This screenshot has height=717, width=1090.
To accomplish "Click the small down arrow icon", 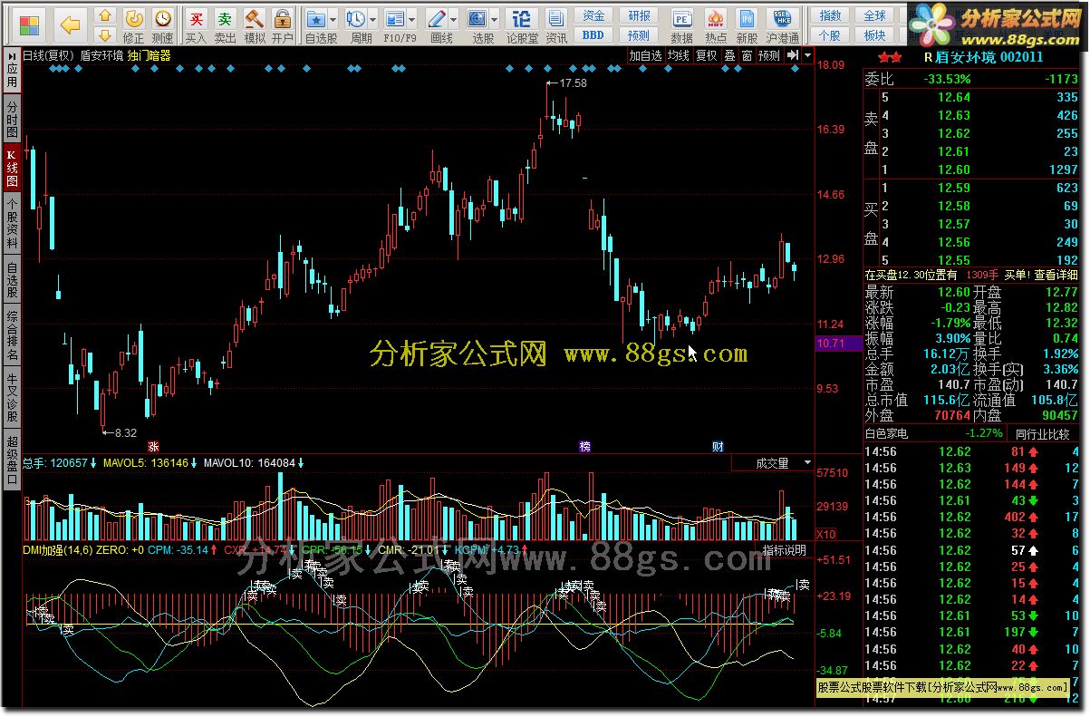I will click(106, 34).
